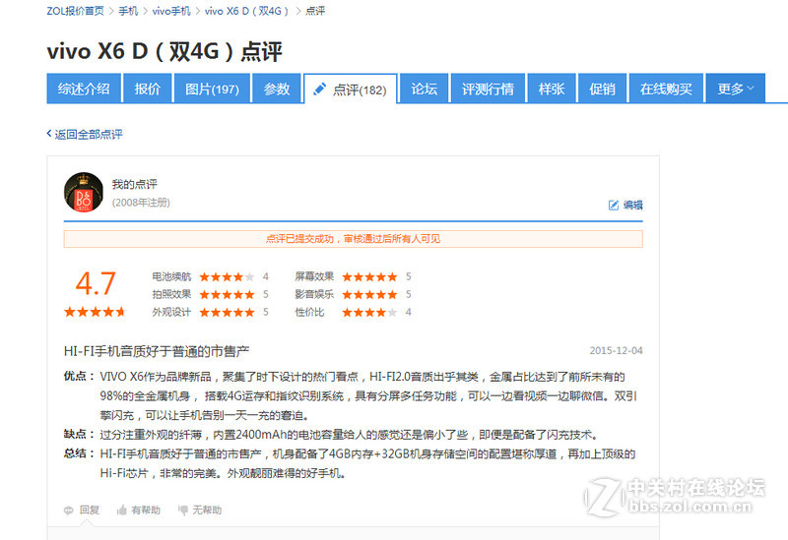Click the pencil icon on 点评 tab
Image resolution: width=788 pixels, height=540 pixels.
(319, 90)
